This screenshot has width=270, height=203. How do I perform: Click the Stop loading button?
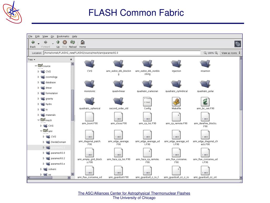coord(65,44)
